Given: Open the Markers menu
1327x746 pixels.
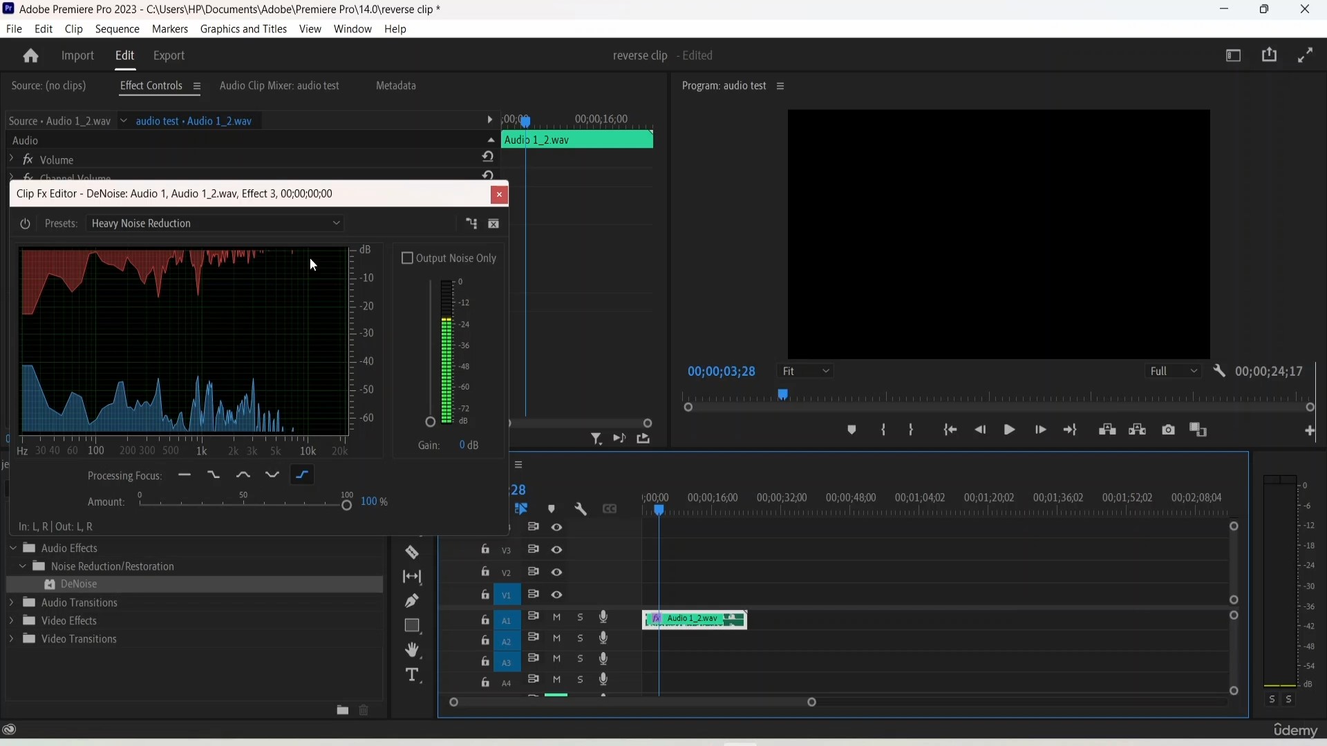Looking at the screenshot, I should click(170, 30).
